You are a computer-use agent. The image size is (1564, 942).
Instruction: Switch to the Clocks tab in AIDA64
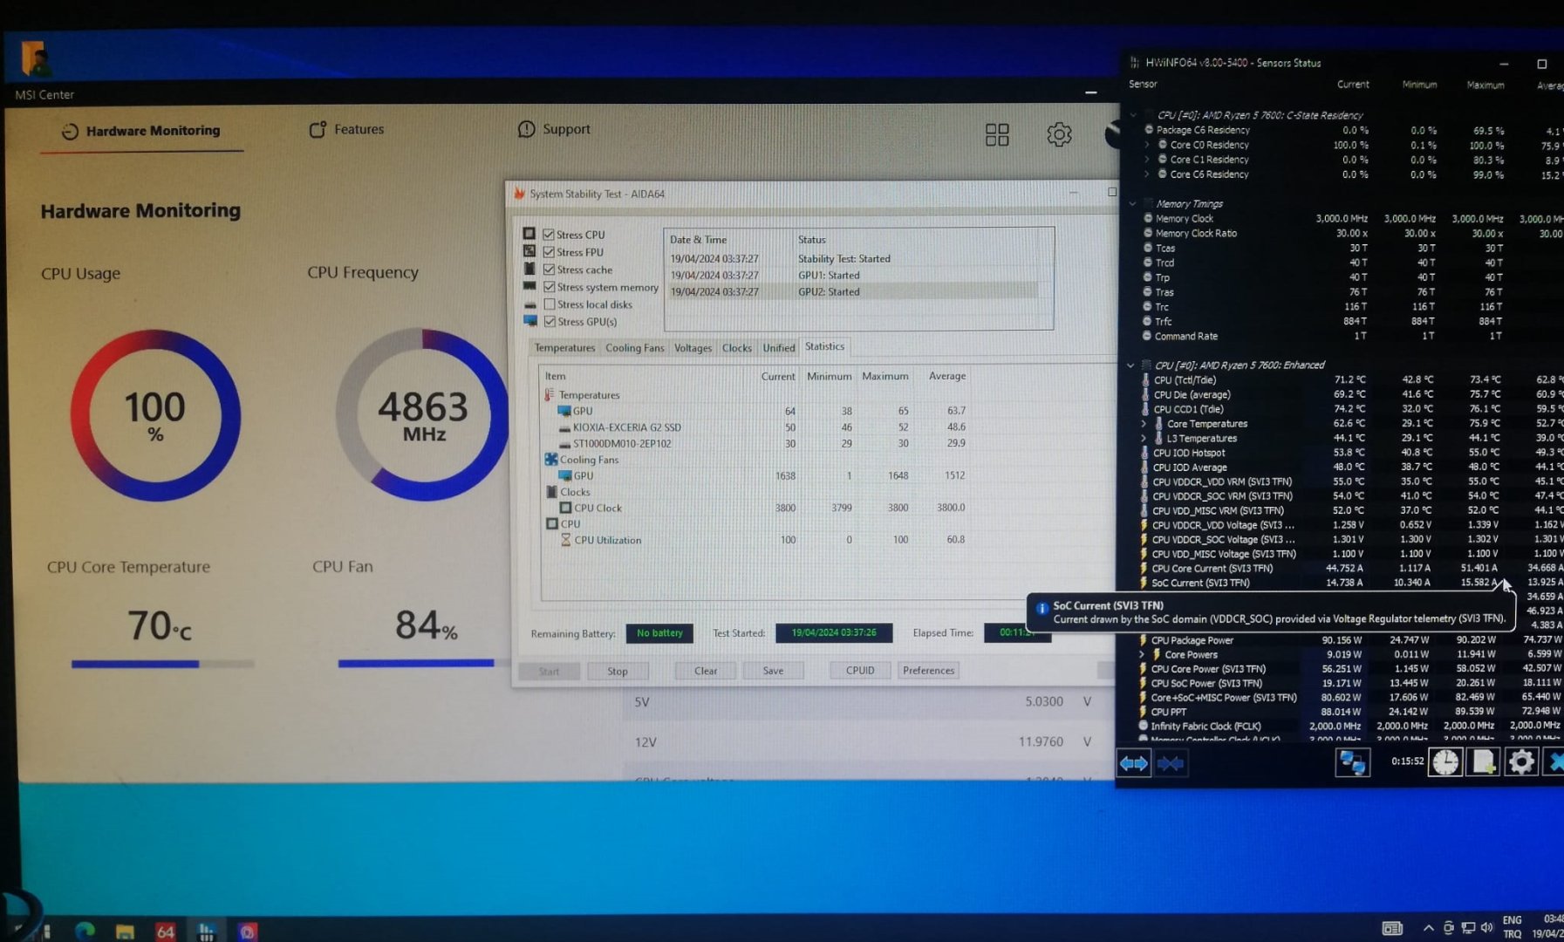(x=736, y=348)
